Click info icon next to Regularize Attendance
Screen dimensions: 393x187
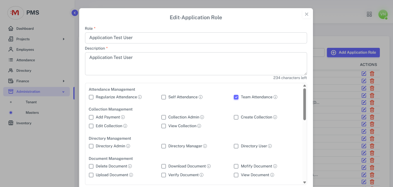[x=140, y=97]
